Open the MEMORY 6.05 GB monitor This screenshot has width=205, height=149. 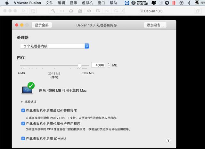click(x=143, y=3)
